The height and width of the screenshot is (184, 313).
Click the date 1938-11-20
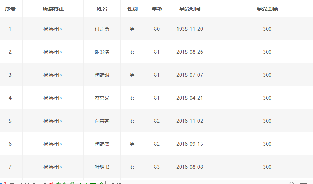(190, 29)
